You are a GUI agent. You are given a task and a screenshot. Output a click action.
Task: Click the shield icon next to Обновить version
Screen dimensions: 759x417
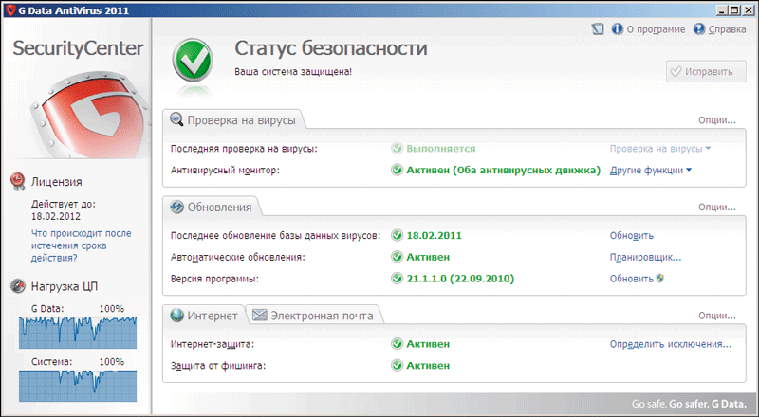coord(659,279)
